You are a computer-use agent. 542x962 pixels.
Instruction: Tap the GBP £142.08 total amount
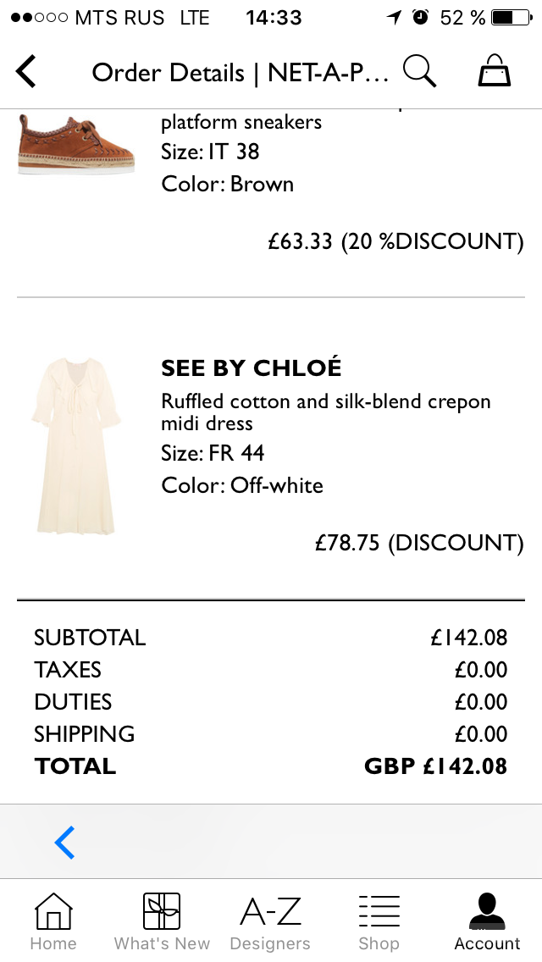(436, 766)
